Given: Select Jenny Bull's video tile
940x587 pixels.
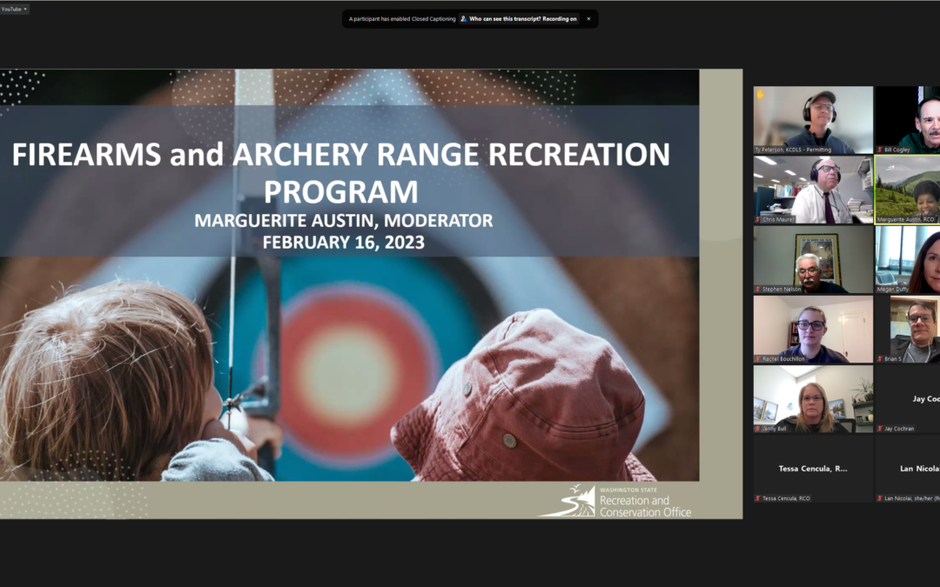Looking at the screenshot, I should pos(814,399).
